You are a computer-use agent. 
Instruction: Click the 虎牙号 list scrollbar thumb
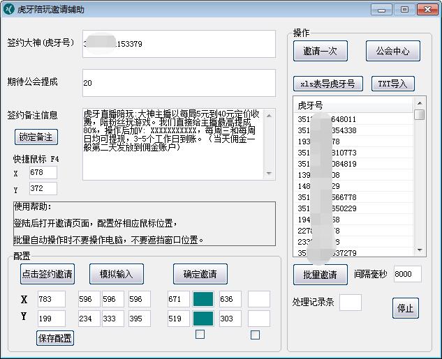(420, 114)
